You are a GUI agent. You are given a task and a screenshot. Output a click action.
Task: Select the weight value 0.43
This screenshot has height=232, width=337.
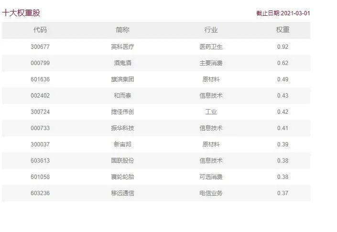(283, 96)
